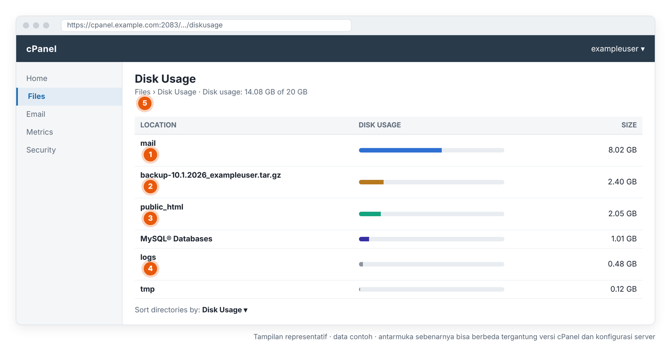Open the mail directory

[148, 143]
